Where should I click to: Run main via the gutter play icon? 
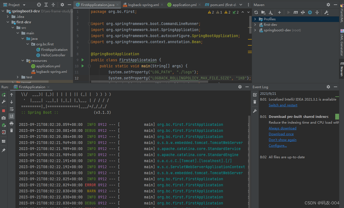click(x=82, y=66)
